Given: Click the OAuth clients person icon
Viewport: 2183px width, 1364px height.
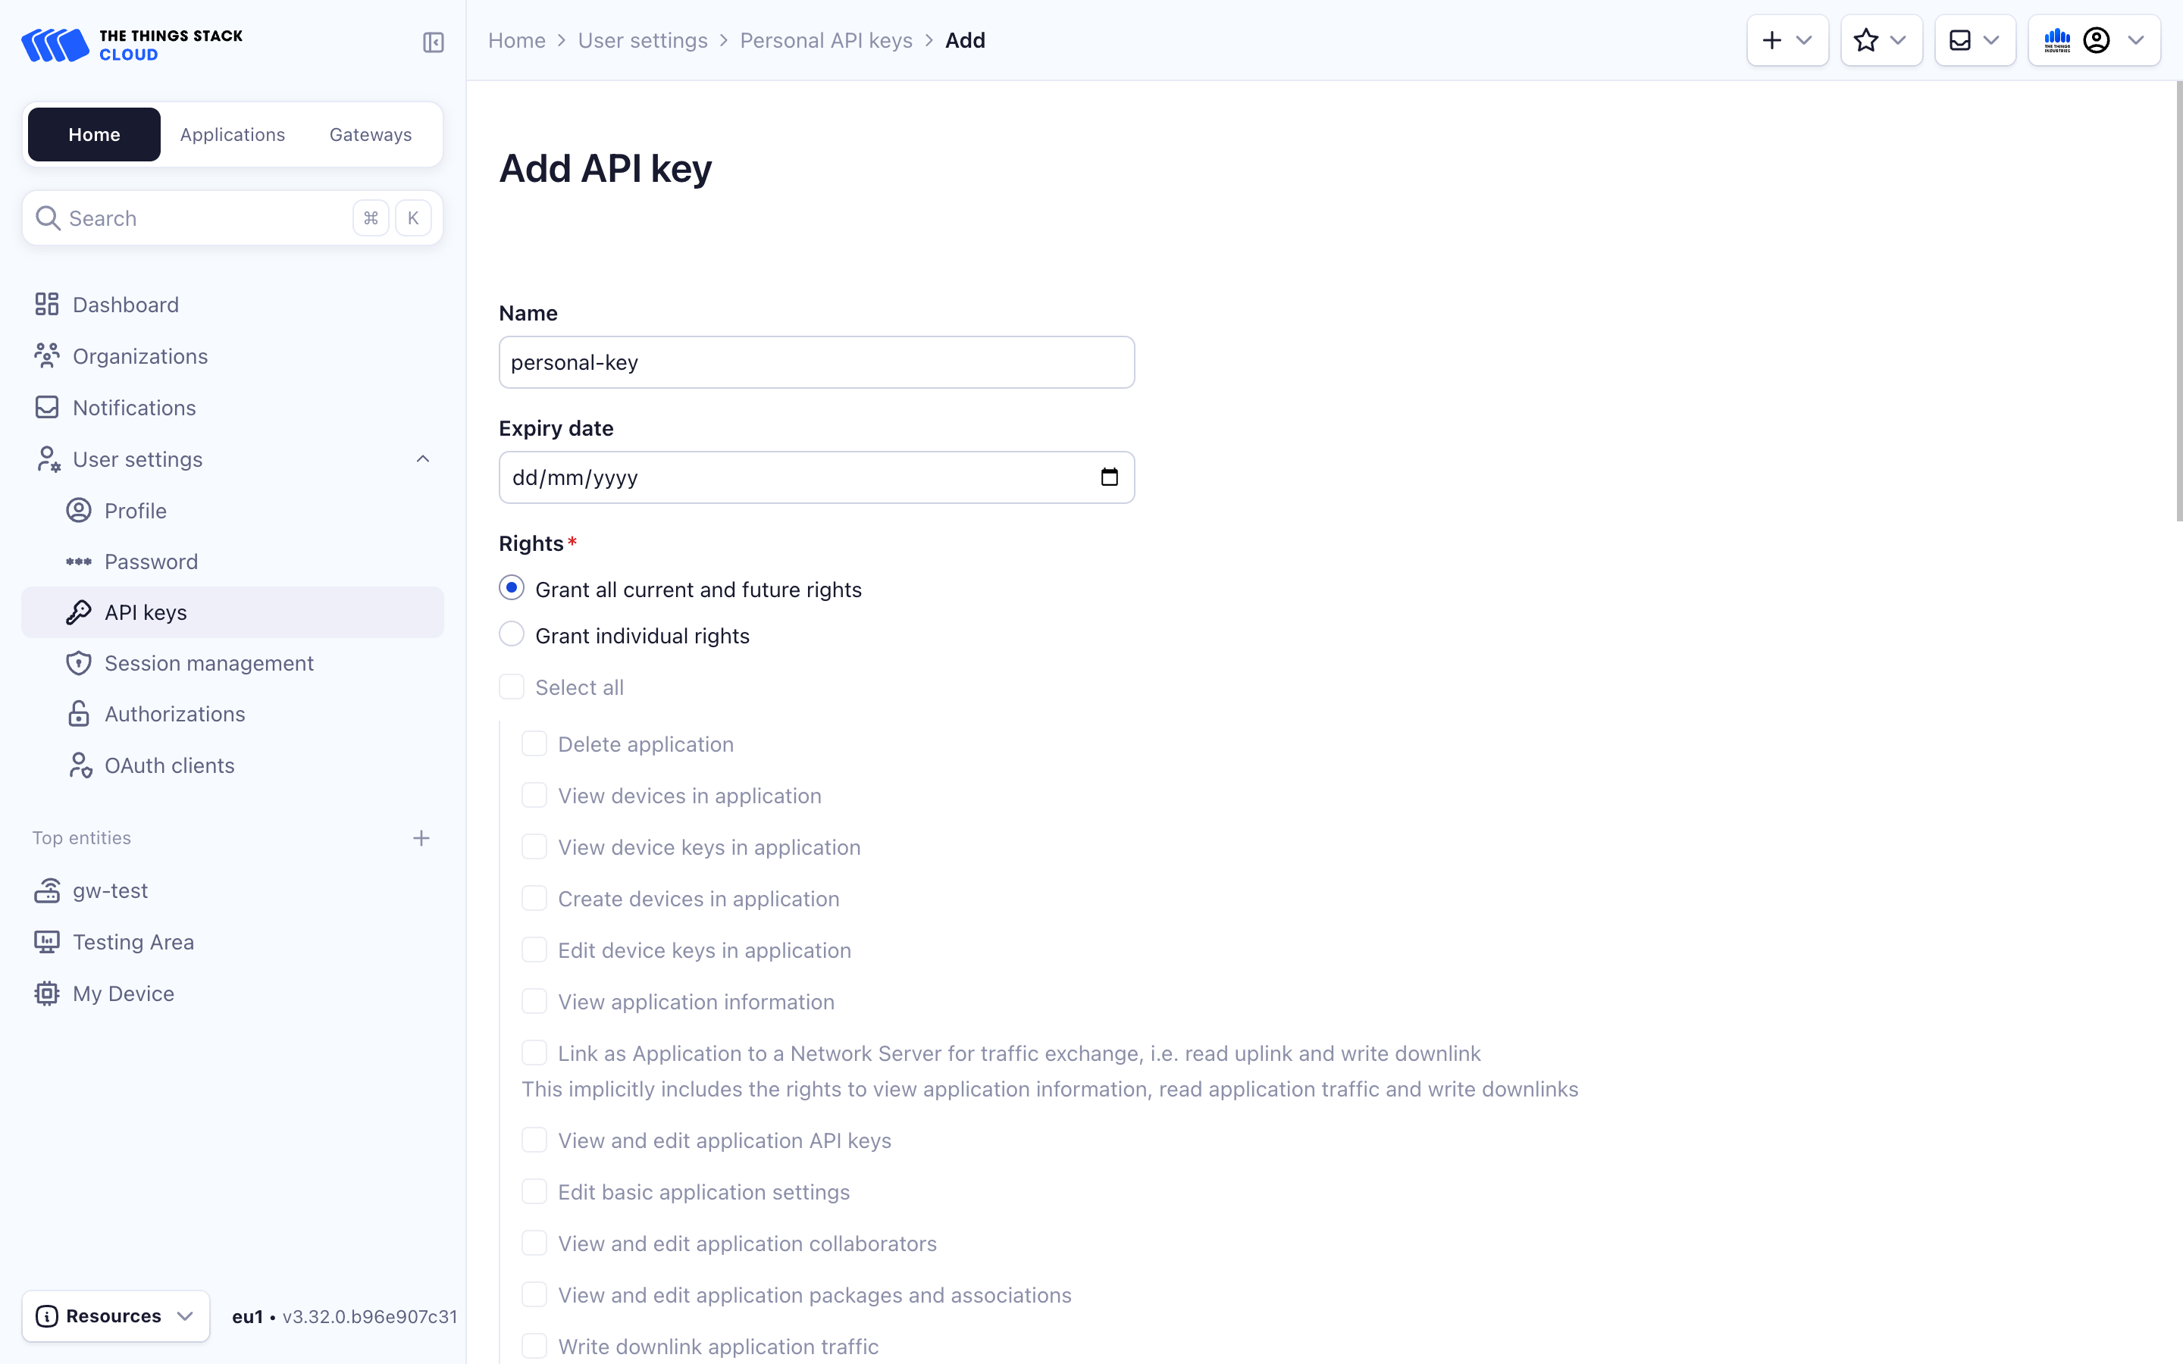Looking at the screenshot, I should click(x=79, y=765).
